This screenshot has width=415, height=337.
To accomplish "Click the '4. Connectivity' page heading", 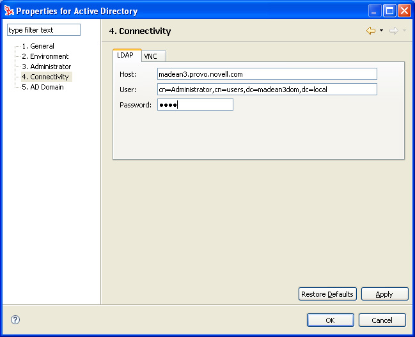I will [x=140, y=31].
